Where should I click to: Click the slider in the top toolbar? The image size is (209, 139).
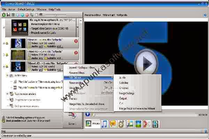56,15
